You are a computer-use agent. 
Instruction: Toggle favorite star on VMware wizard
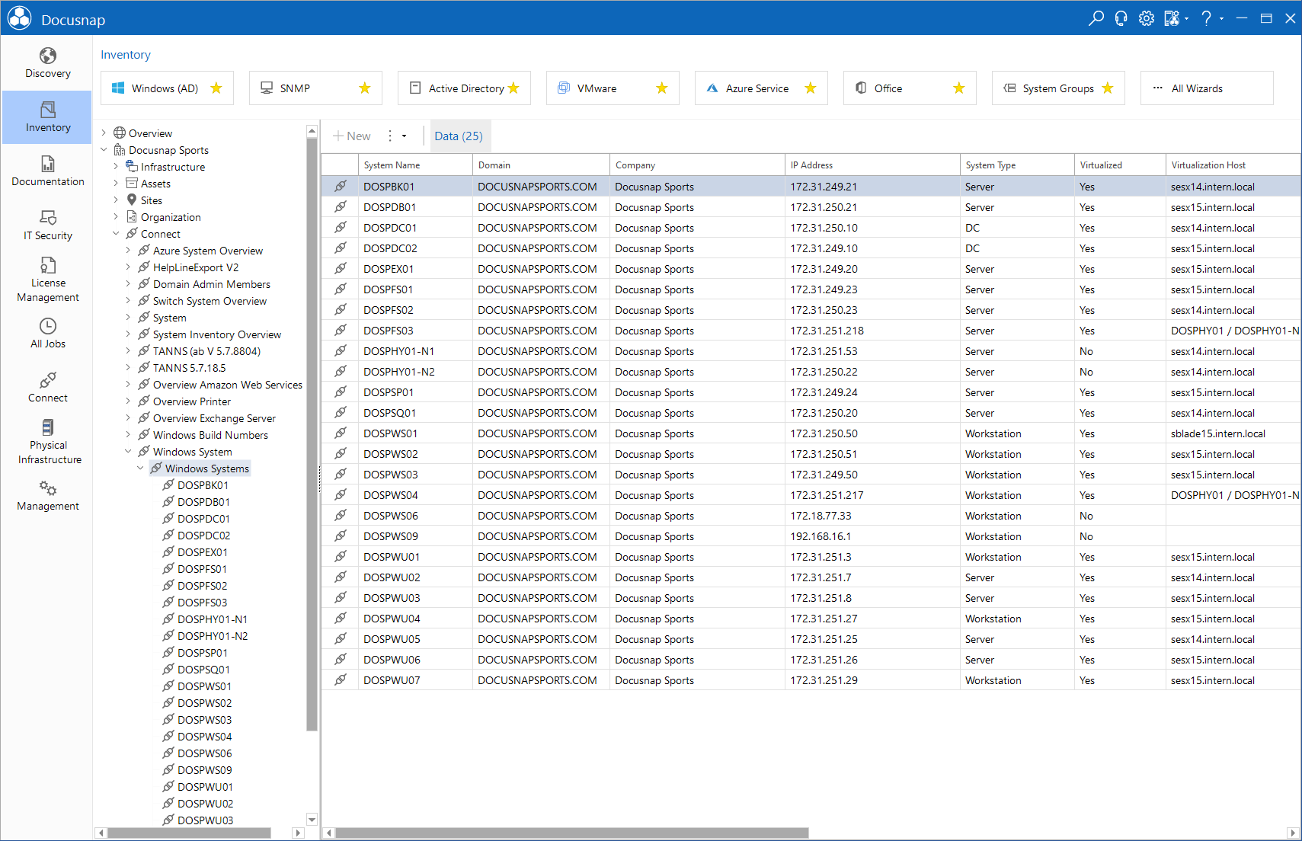pyautogui.click(x=662, y=88)
